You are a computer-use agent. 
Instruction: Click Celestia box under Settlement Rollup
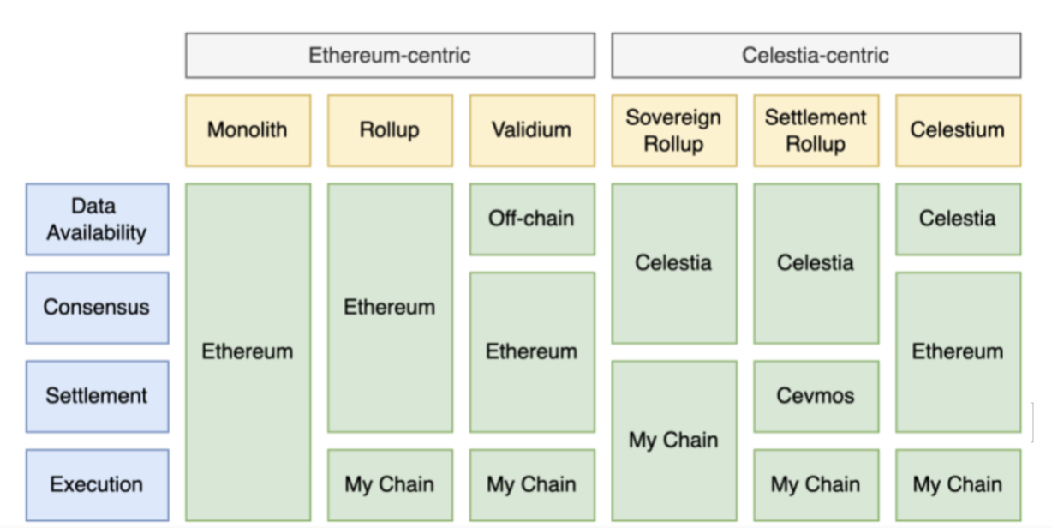tap(816, 263)
